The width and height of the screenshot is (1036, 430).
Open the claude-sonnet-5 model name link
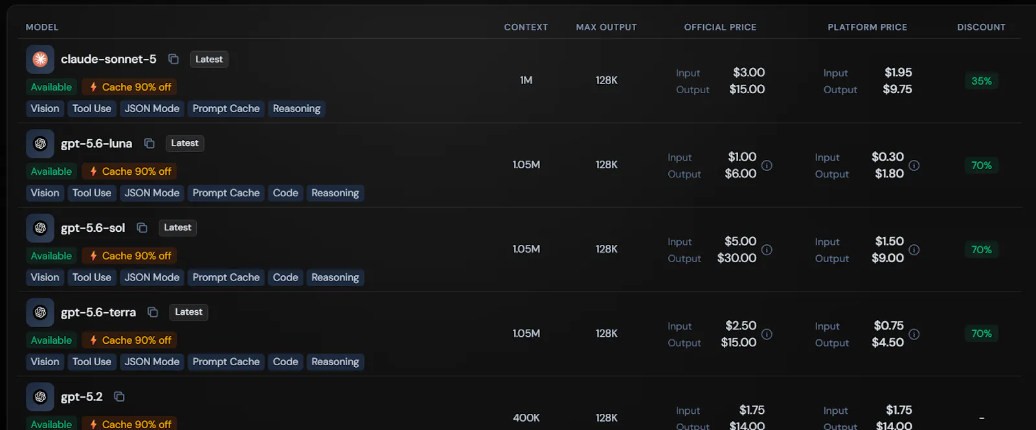pyautogui.click(x=109, y=59)
